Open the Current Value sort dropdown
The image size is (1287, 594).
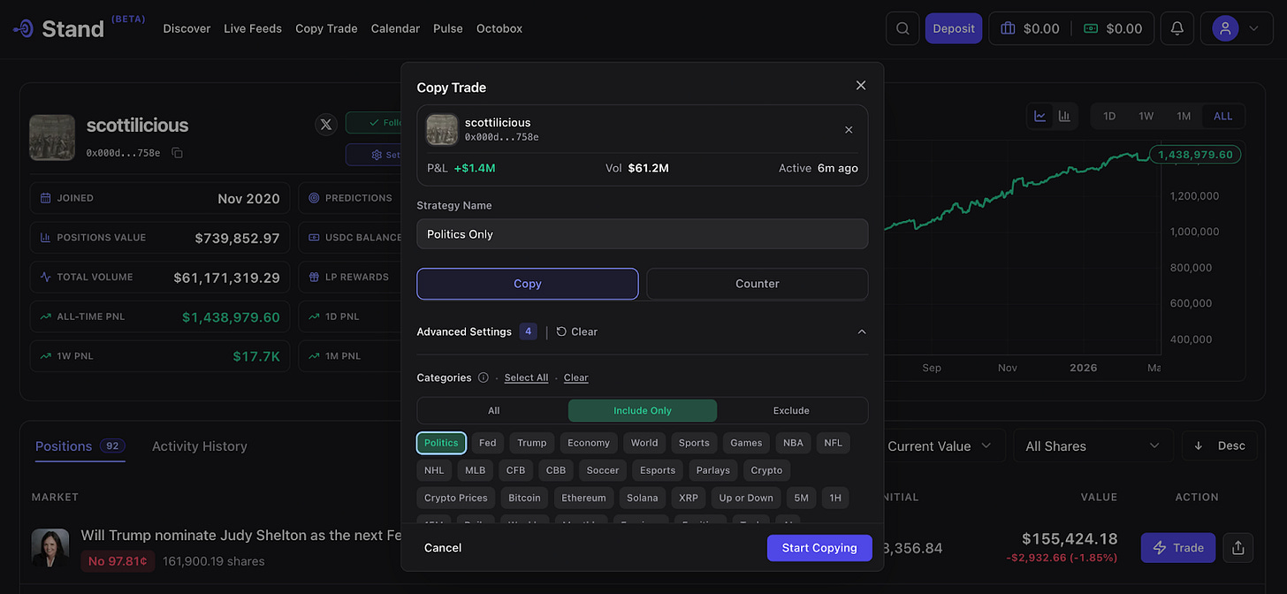pos(940,446)
